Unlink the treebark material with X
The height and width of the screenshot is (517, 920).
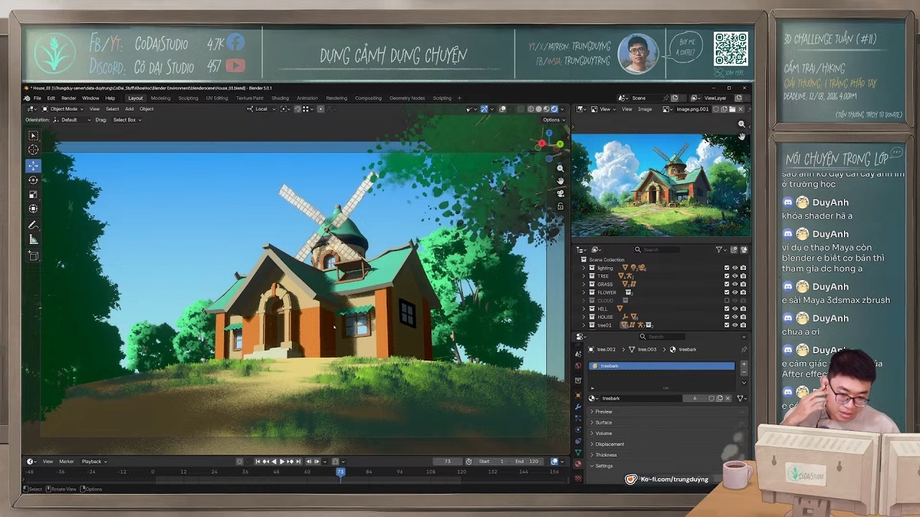[727, 399]
